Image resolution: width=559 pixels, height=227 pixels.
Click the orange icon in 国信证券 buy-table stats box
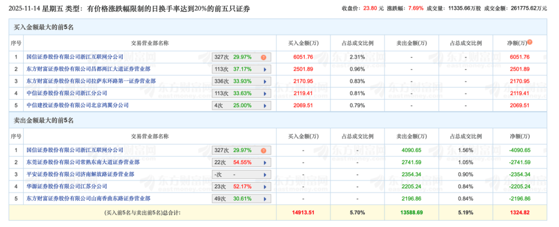[x=263, y=57]
